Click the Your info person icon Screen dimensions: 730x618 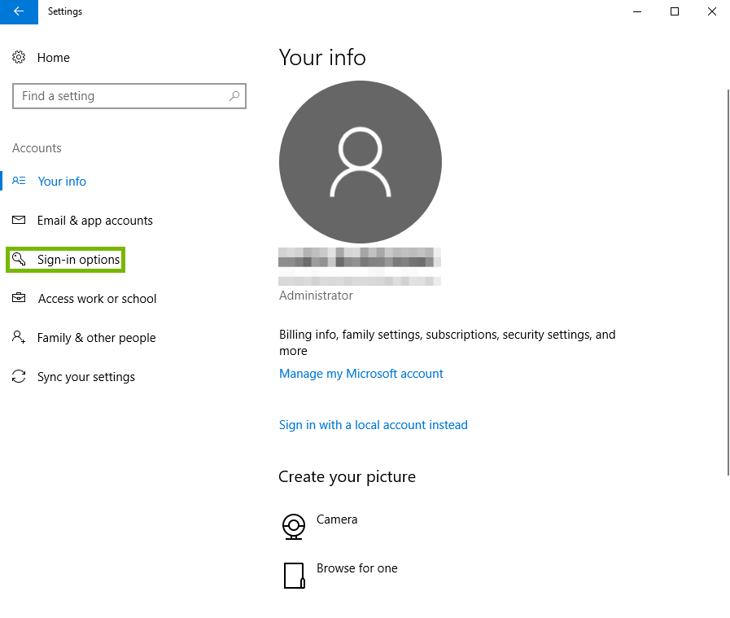pos(19,181)
